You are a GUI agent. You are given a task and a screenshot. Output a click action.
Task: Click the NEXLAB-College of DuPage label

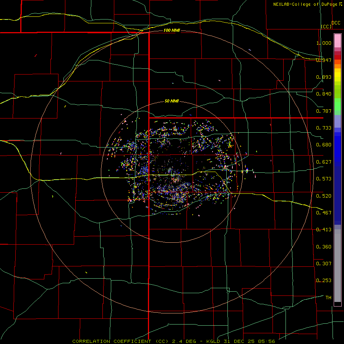(306, 4)
